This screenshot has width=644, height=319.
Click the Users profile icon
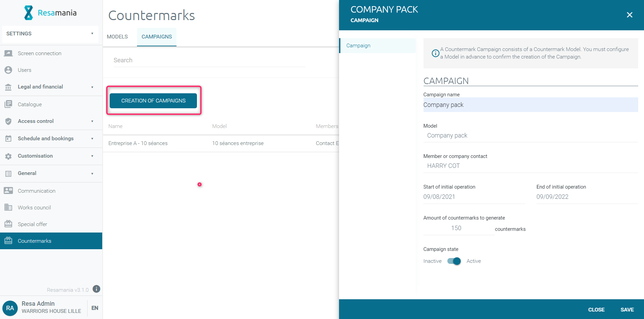(8, 70)
